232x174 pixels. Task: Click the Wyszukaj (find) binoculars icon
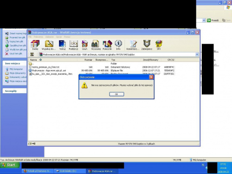tap(96, 45)
